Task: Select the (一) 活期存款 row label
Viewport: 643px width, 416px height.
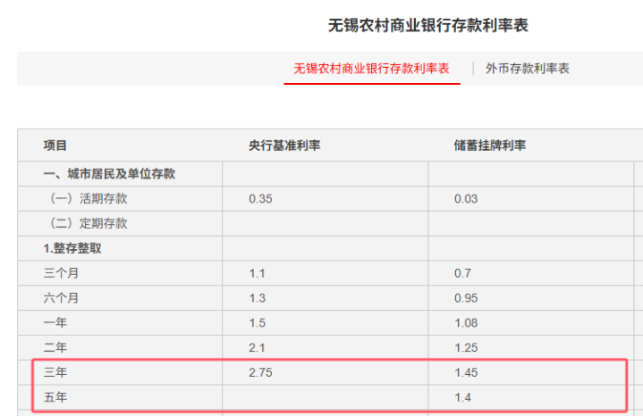Action: 89,198
